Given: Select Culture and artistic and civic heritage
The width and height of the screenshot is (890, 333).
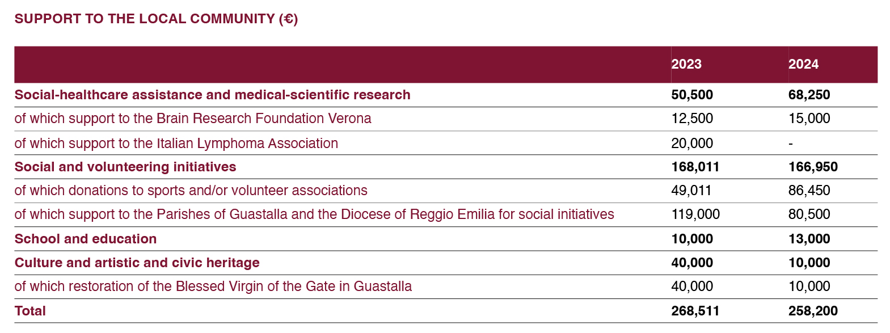Looking at the screenshot, I should 137,263.
